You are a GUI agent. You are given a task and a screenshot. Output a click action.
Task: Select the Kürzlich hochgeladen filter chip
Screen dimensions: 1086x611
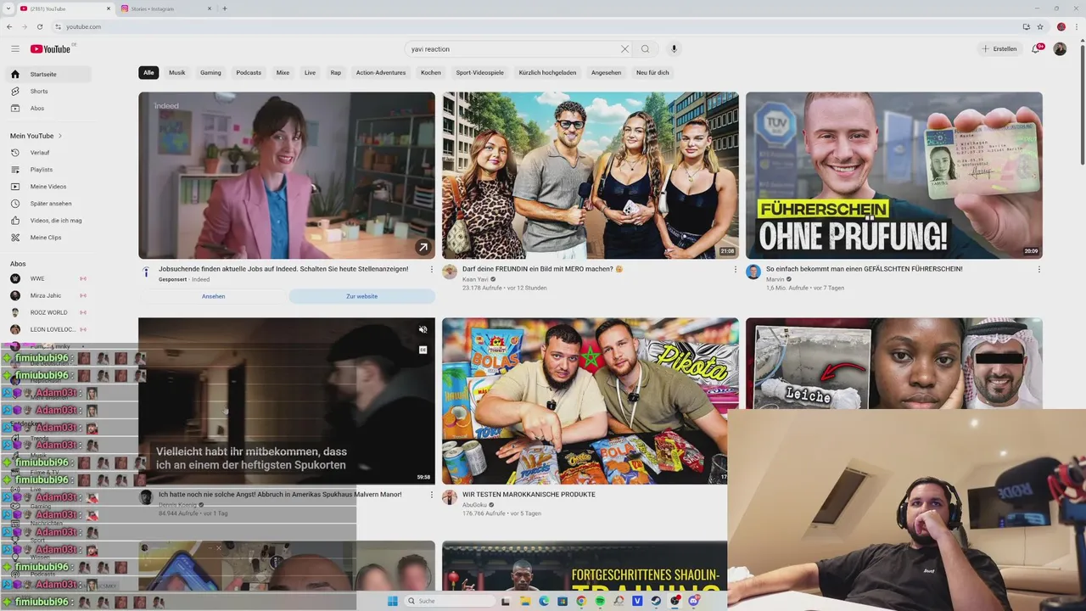[547, 73]
